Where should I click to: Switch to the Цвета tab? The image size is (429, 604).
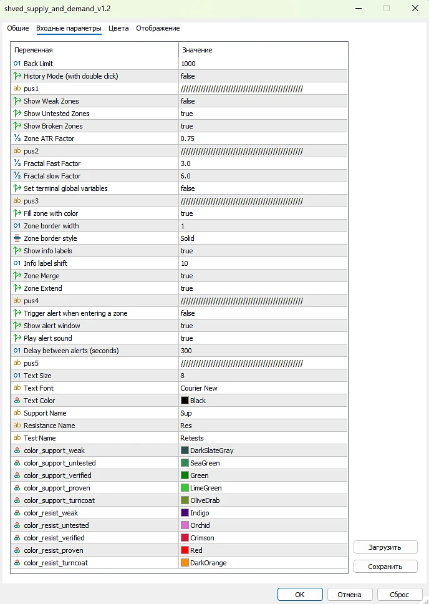click(118, 28)
